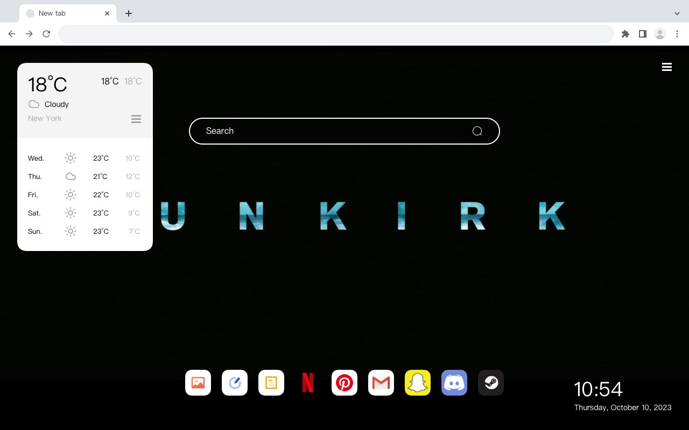The image size is (689, 430).
Task: Click the Thu. forecast row label
Action: click(x=35, y=177)
